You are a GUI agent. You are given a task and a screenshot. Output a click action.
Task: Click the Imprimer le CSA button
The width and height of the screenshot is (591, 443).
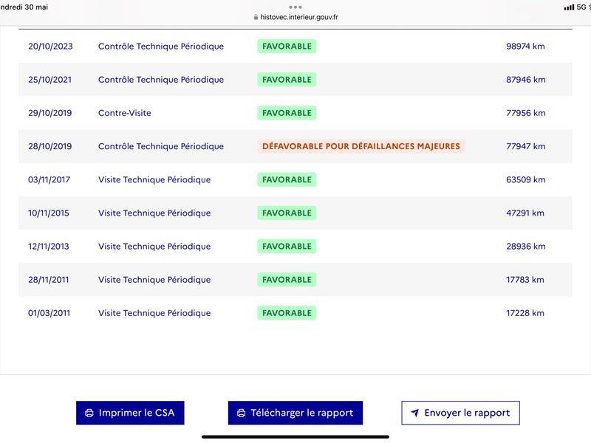(x=130, y=413)
